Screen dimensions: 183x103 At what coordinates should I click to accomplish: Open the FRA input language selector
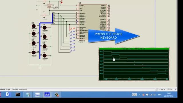[x=160, y=95]
